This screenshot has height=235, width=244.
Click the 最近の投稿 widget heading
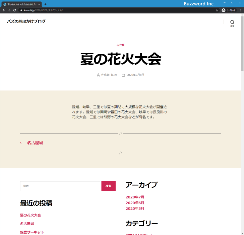click(36, 203)
